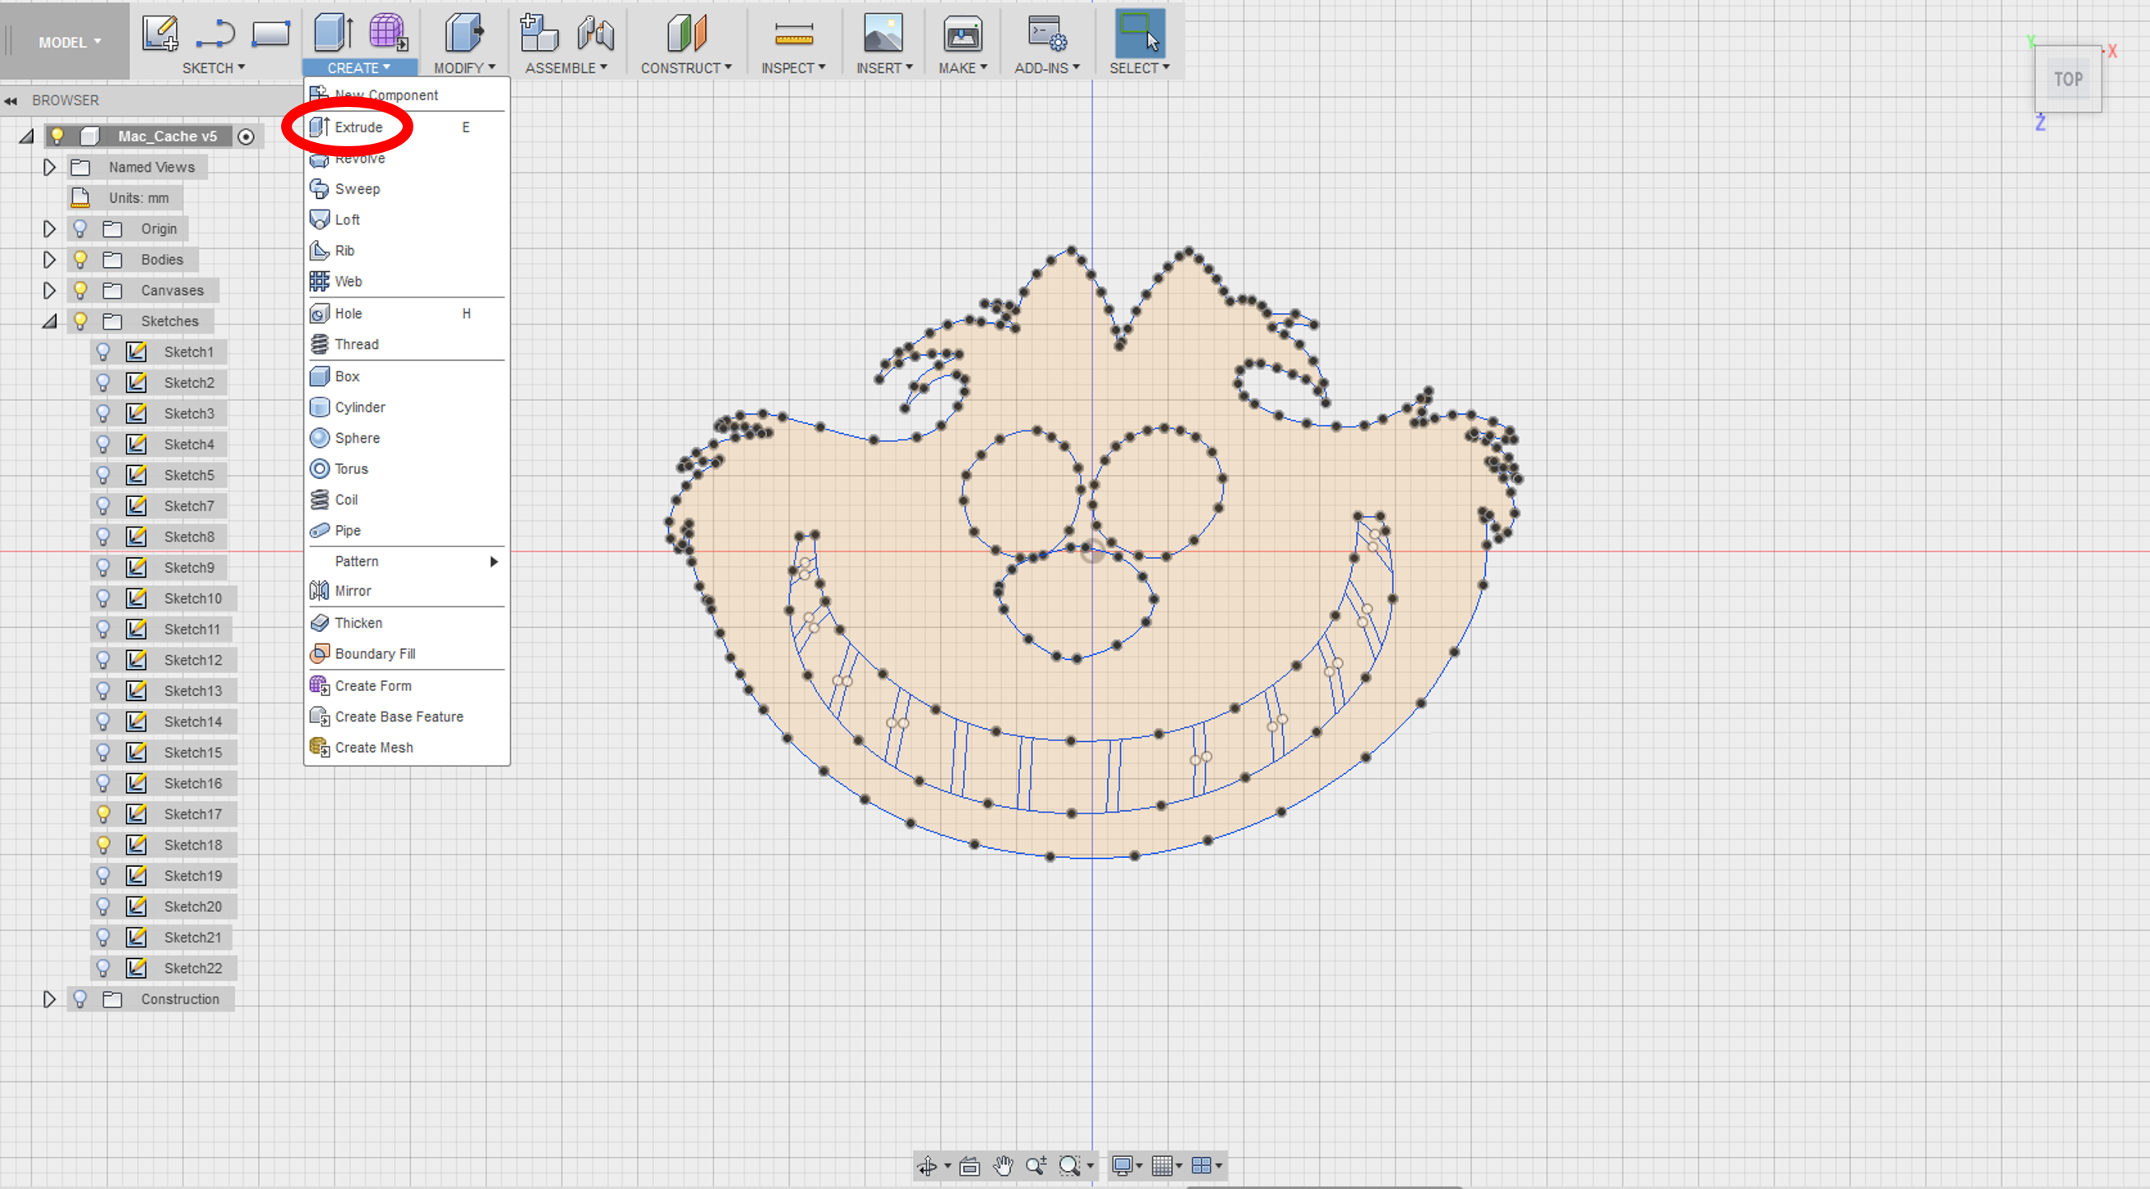Screen dimensions: 2150x1189
Task: Click the Zoom icon in navigation bar
Action: [1036, 1167]
